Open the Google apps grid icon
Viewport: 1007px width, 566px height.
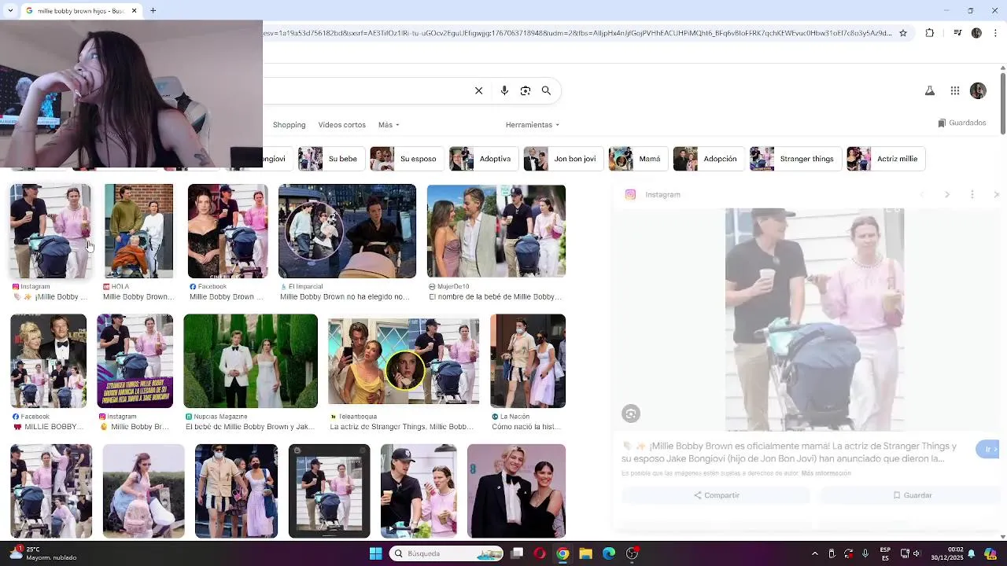click(x=955, y=91)
